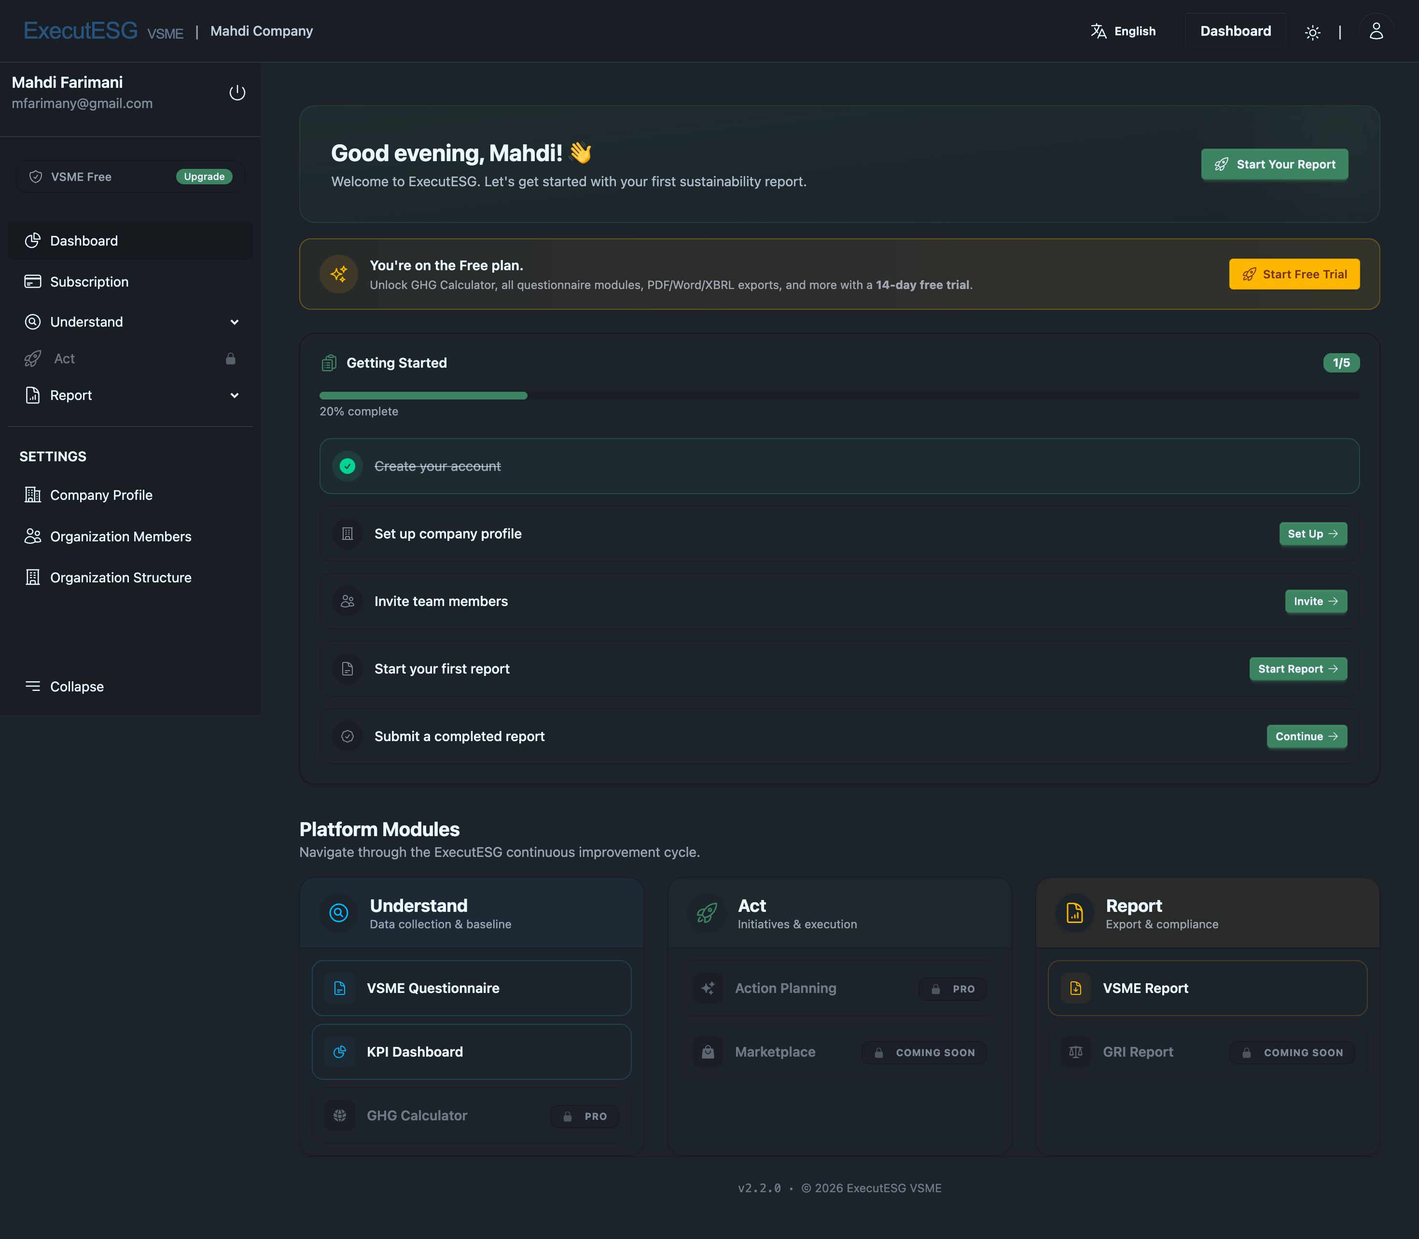Image resolution: width=1419 pixels, height=1239 pixels.
Task: Click PRO badge on GHG Calculator
Action: pos(584,1116)
